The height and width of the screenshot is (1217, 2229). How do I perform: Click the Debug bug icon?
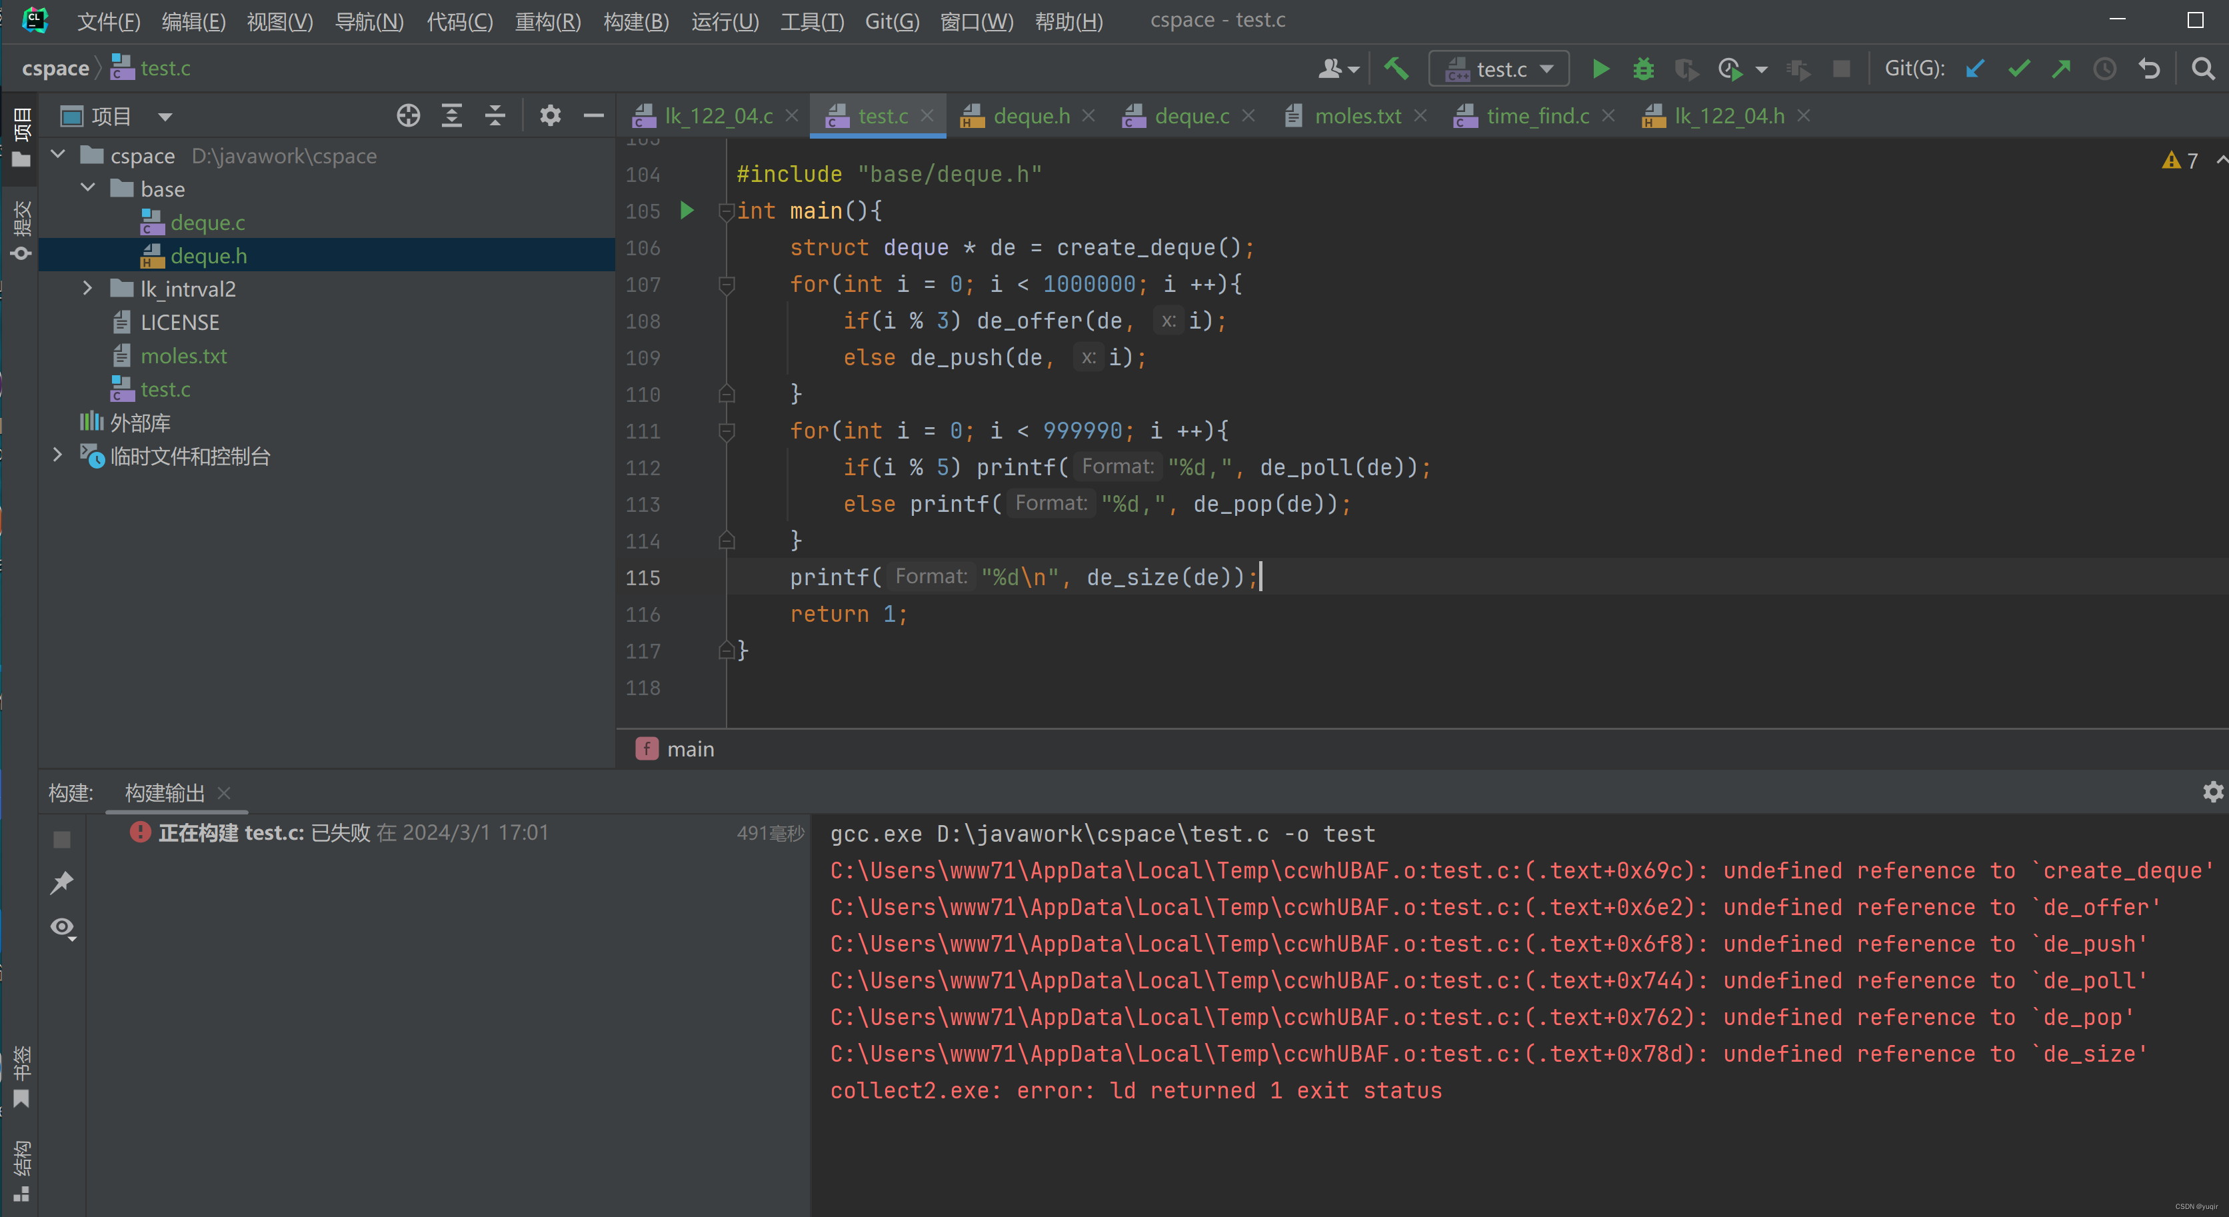click(x=1642, y=69)
